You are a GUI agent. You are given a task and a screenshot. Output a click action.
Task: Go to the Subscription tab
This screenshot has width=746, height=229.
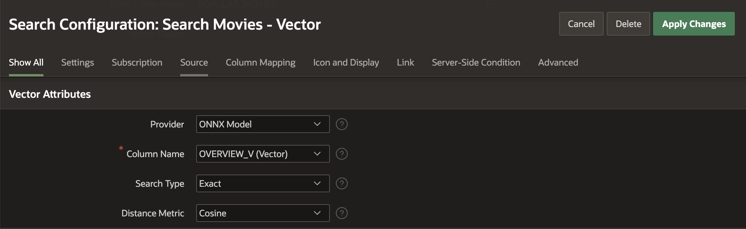tap(137, 62)
